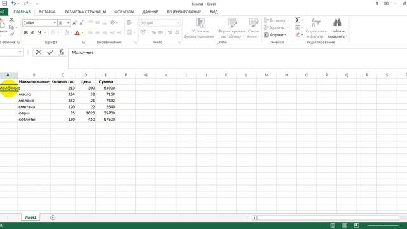Select column C header
Viewport: 407px width, 229px height.
click(x=62, y=75)
